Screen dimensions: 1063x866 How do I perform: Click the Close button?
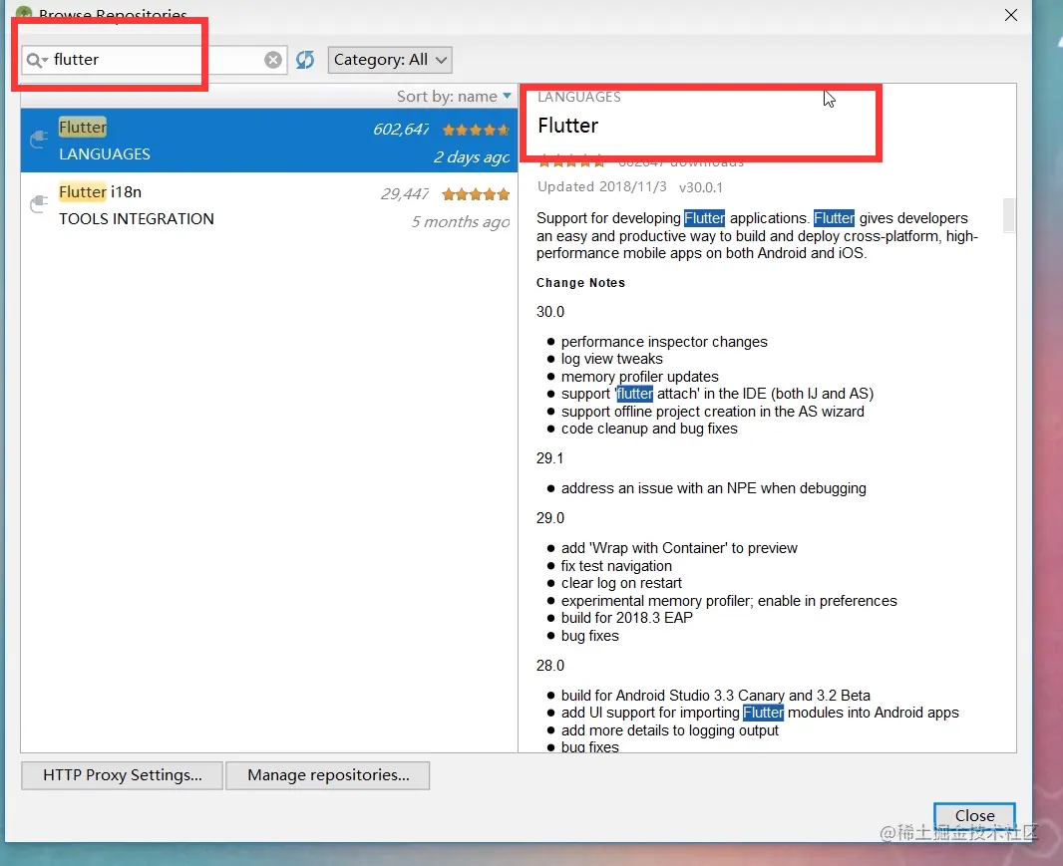click(975, 815)
